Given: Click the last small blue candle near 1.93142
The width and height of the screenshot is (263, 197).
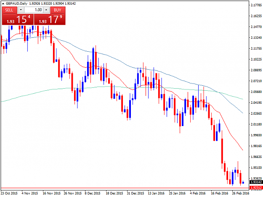Looking at the screenshot, I should (x=243, y=182).
